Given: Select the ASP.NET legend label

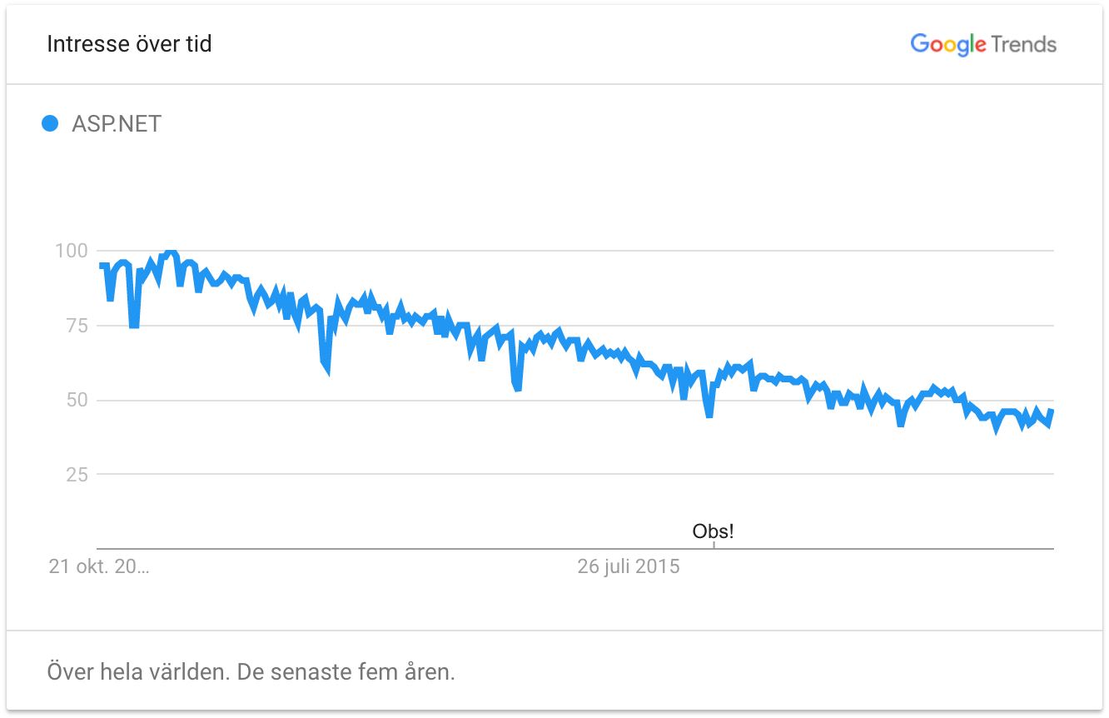Looking at the screenshot, I should pyautogui.click(x=117, y=124).
